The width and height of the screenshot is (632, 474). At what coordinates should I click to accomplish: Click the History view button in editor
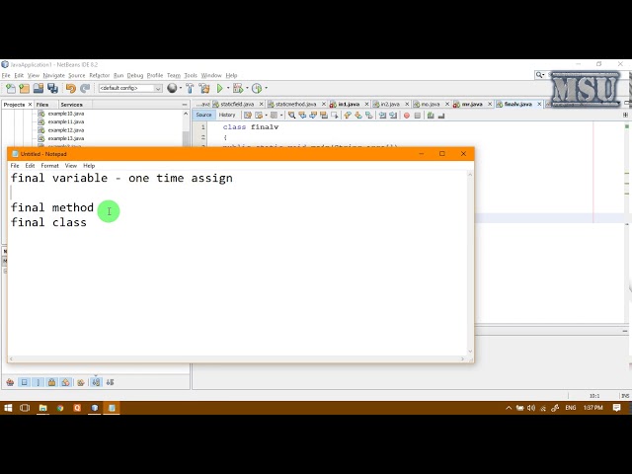click(x=227, y=115)
